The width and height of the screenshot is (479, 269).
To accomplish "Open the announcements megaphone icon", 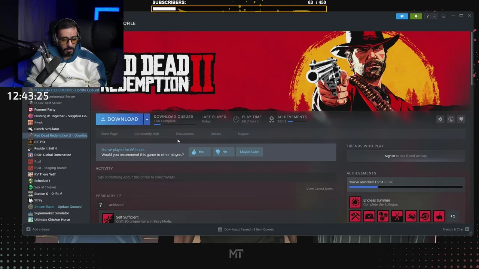I will tap(402, 16).
